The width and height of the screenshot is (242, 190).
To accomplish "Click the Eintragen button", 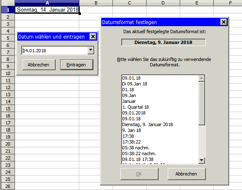I will pyautogui.click(x=77, y=65).
